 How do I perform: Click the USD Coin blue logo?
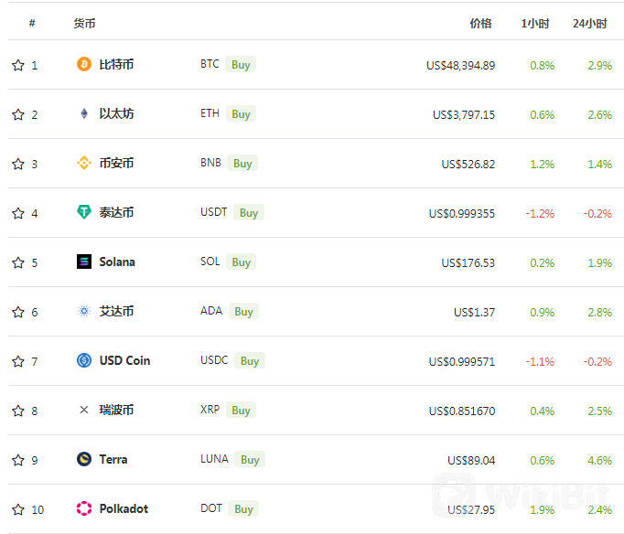click(x=84, y=360)
